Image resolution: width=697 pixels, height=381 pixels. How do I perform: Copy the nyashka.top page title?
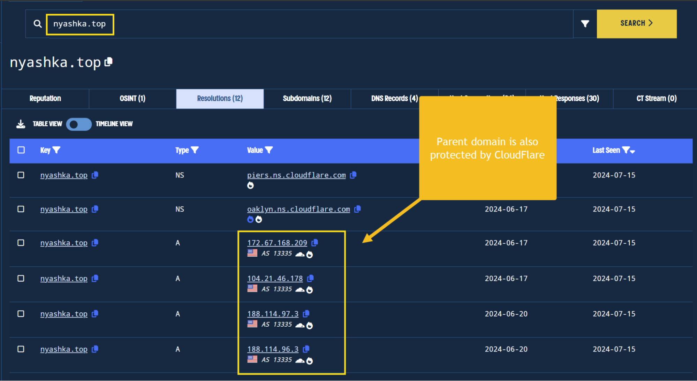click(x=109, y=62)
